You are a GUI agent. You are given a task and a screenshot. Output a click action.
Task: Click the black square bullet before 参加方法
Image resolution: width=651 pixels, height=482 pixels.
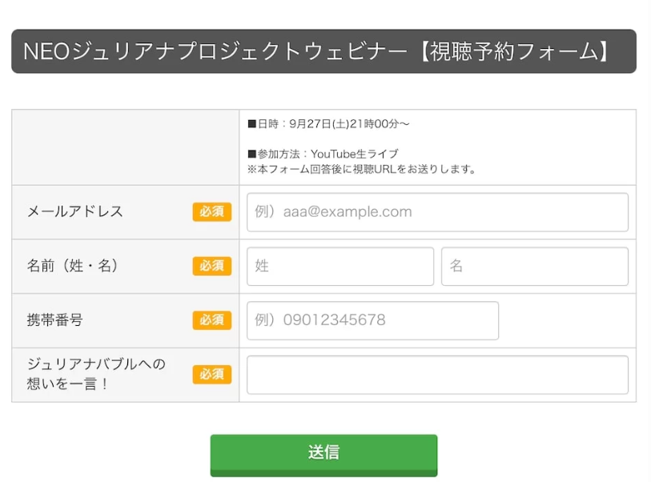[x=252, y=154]
